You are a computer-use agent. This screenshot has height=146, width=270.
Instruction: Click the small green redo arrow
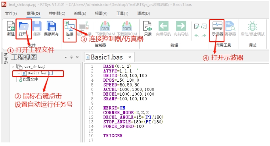coord(204,36)
